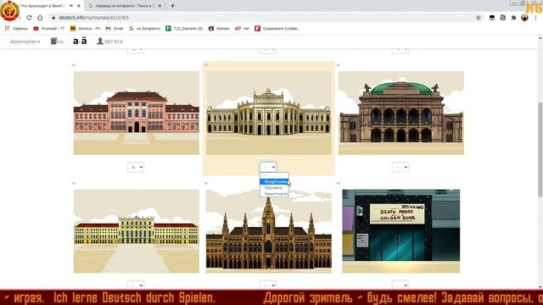Click the site lock icon in address bar
This screenshot has height=305, width=543.
(53, 18)
